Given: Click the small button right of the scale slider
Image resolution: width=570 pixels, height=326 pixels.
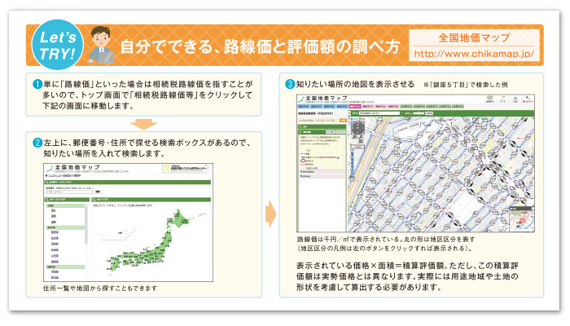Looking at the screenshot, I should pos(429,113).
